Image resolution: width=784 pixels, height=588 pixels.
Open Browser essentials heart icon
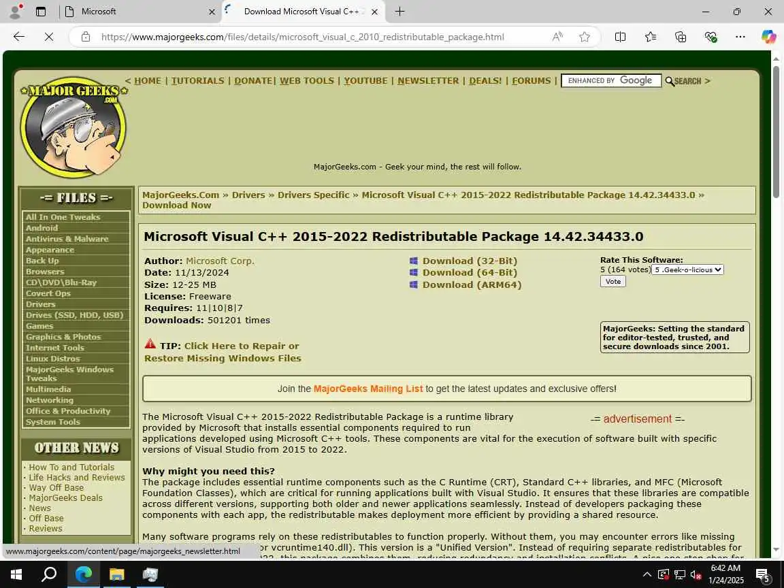pyautogui.click(x=710, y=37)
